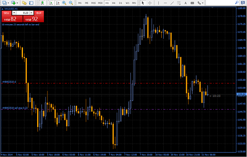Switch to D1 timeframe

(x=121, y=3)
